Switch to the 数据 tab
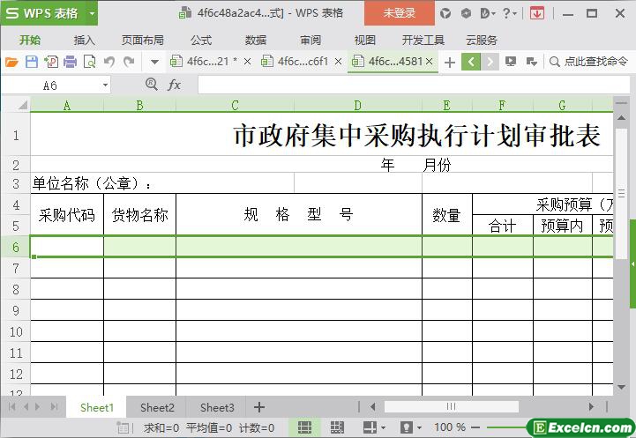This screenshot has height=438, width=636. 256,41
